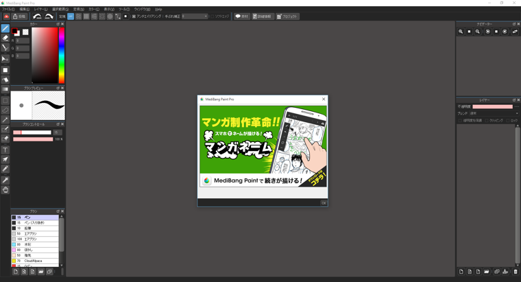
Task: Pop out the Navigator panel
Action: [x=514, y=24]
